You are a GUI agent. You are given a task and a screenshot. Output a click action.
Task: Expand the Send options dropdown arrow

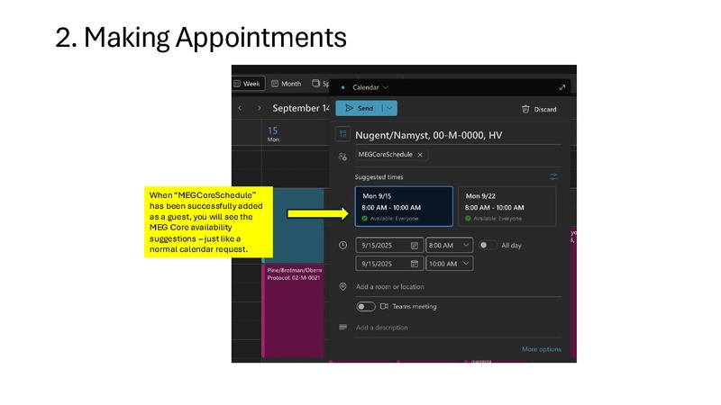[389, 109]
